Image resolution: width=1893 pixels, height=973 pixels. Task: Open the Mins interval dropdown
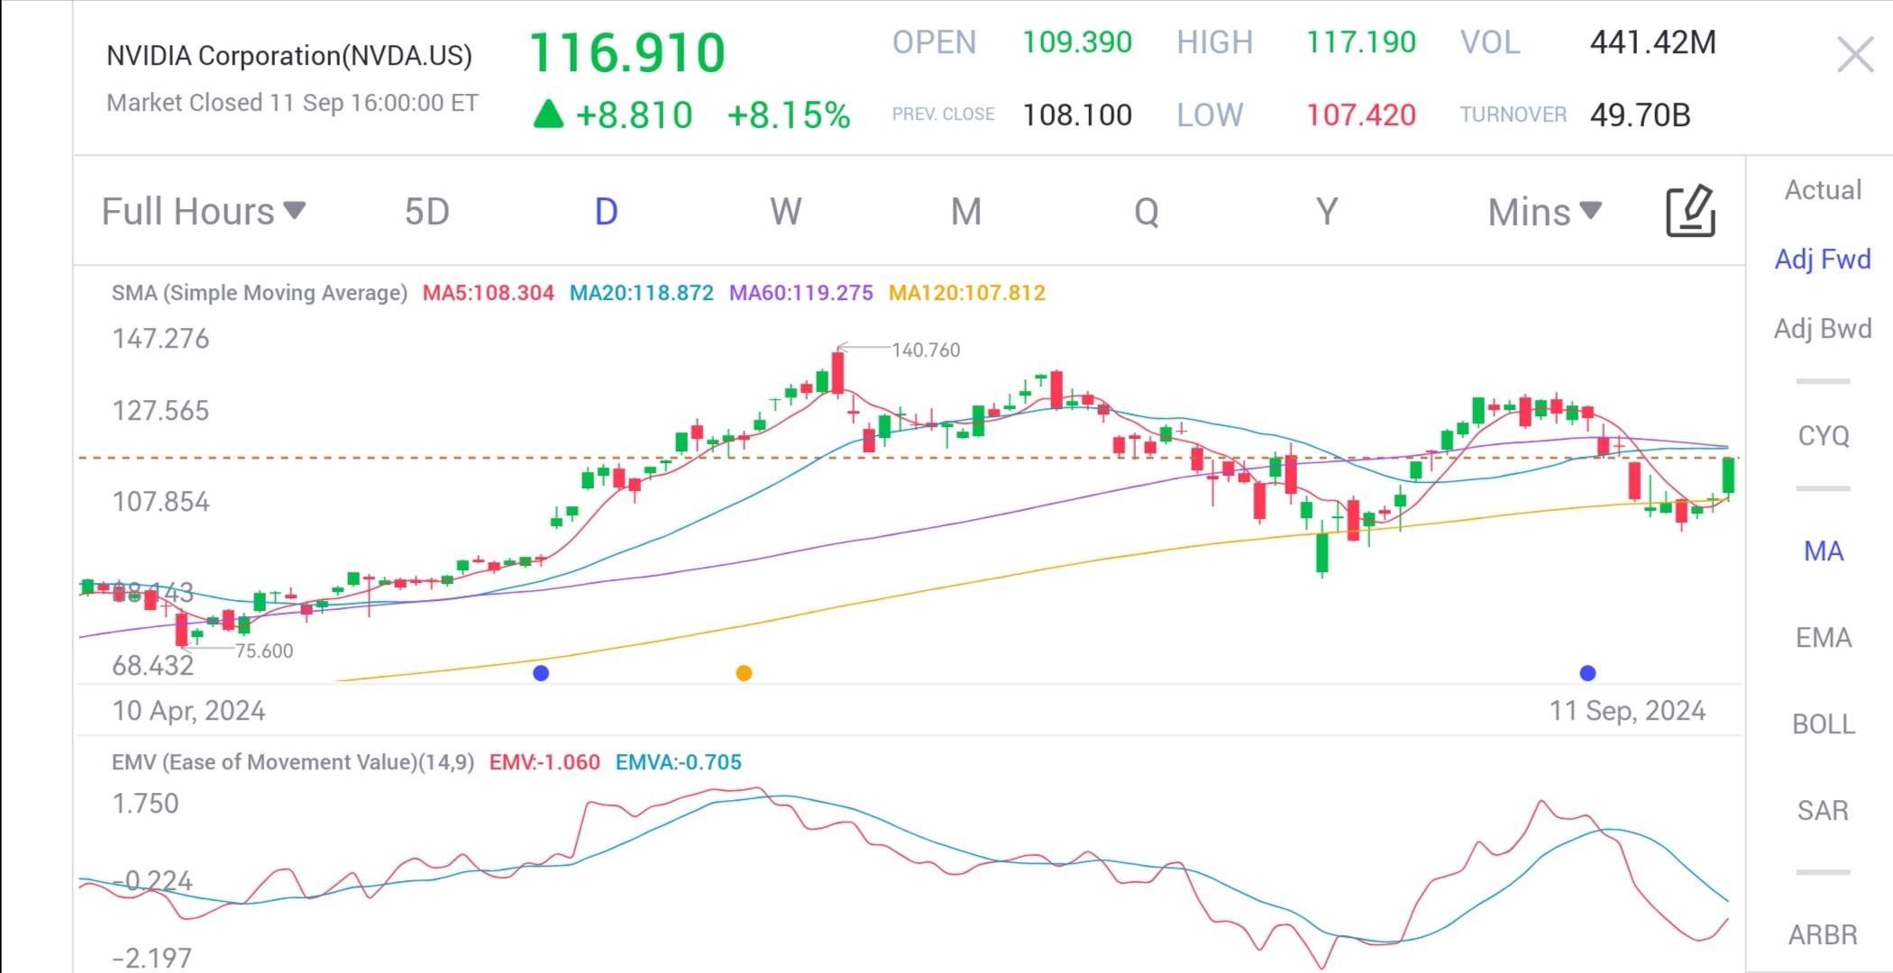[1544, 212]
